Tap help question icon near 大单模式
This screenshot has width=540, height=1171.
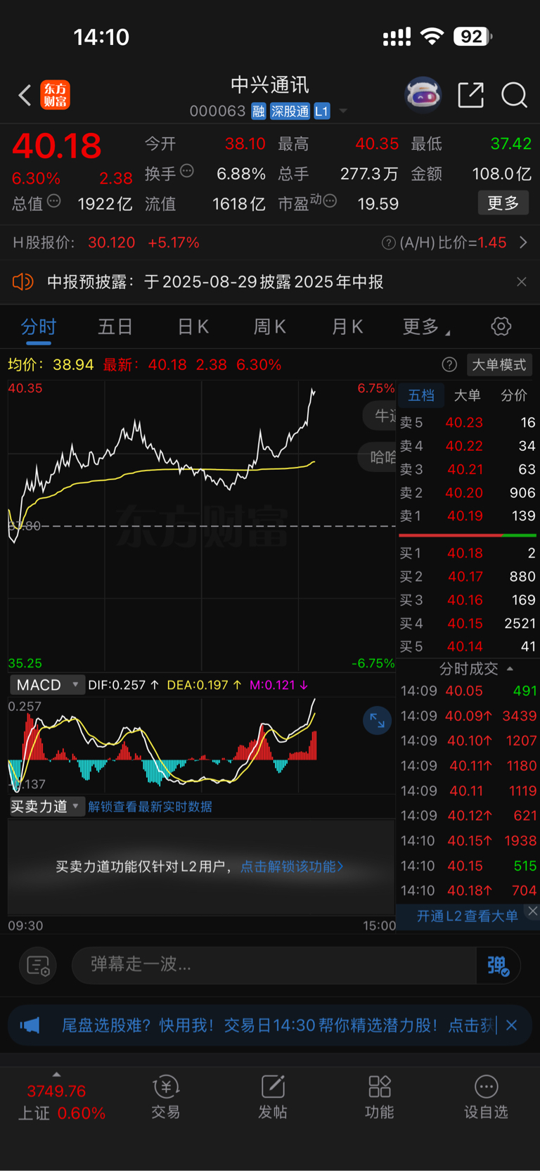coord(449,364)
